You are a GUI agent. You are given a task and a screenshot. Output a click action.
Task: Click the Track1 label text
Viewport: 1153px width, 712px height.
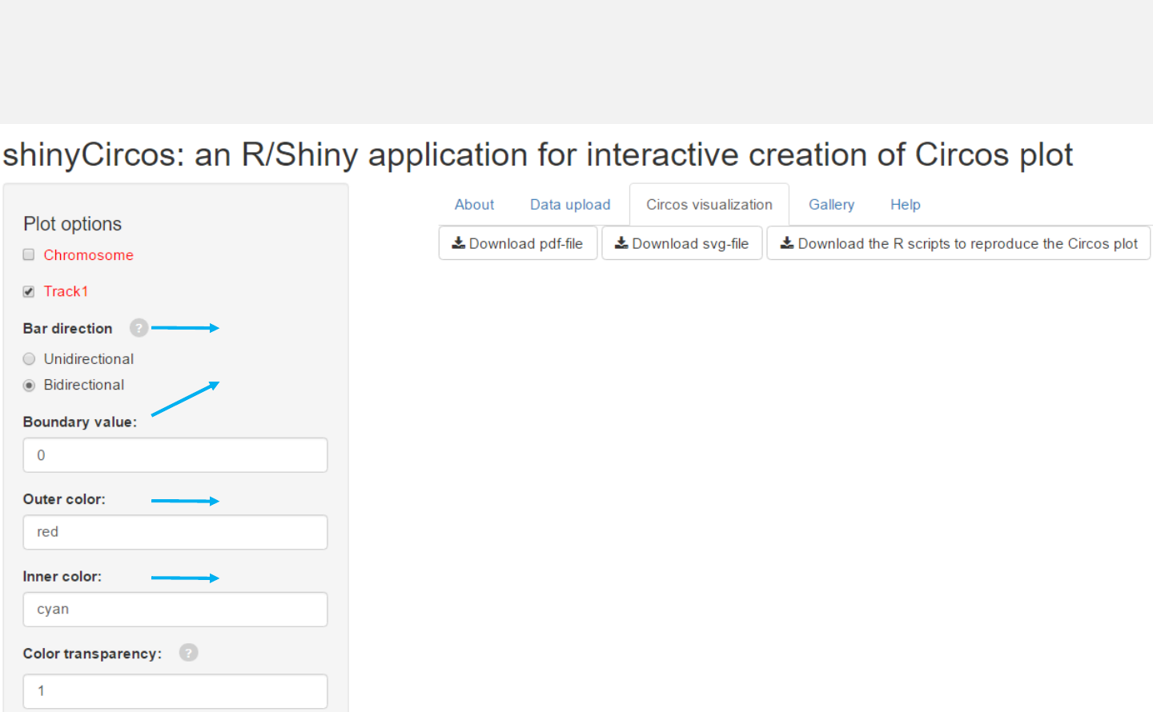[66, 291]
